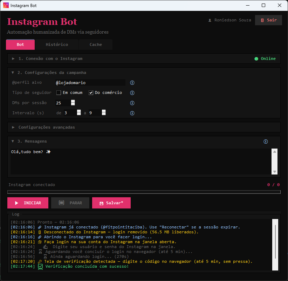Screen dimensions: 288x281
Task: Click the Online status label
Action: (268, 59)
